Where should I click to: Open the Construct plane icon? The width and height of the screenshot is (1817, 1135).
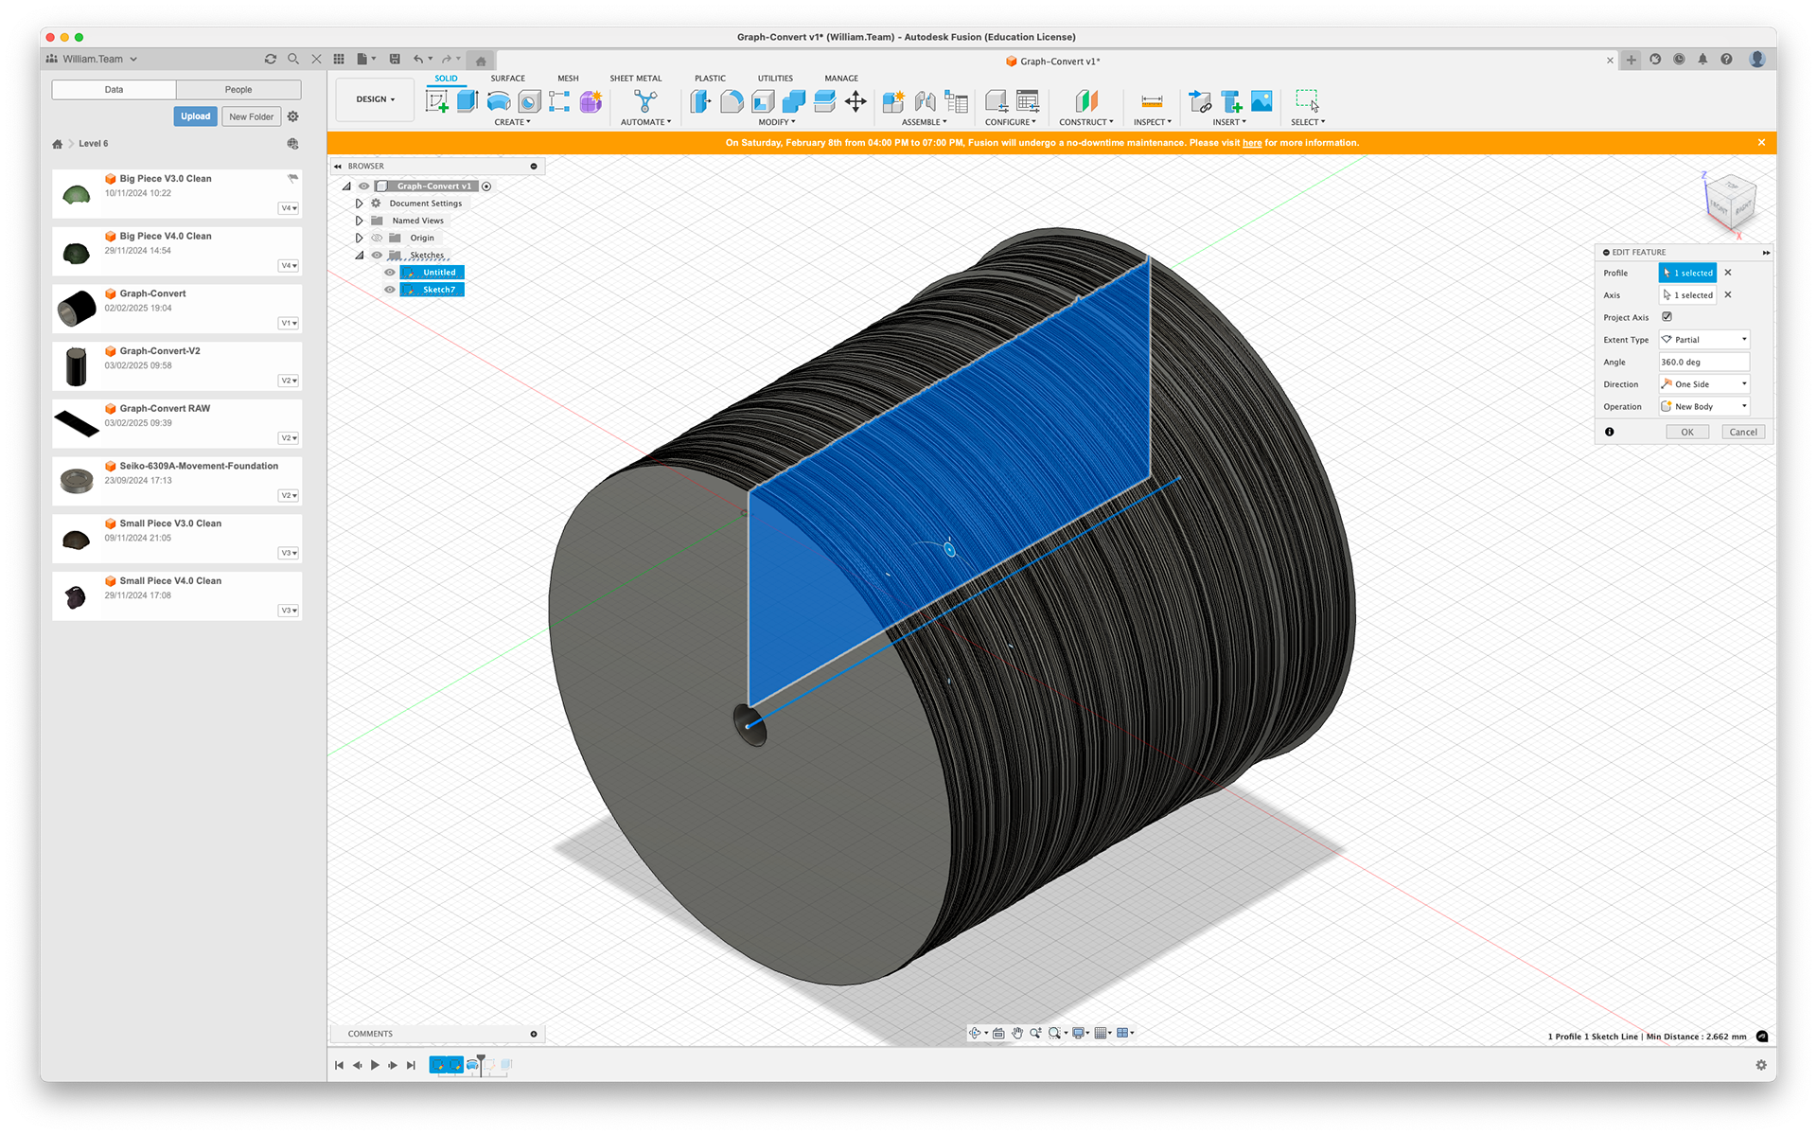(x=1085, y=101)
